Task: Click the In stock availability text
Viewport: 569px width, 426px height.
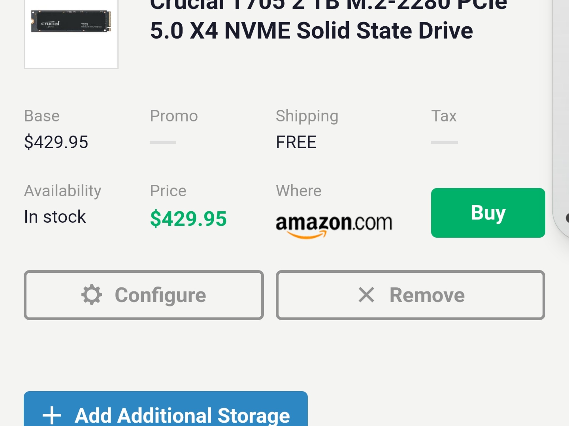Action: coord(55,217)
